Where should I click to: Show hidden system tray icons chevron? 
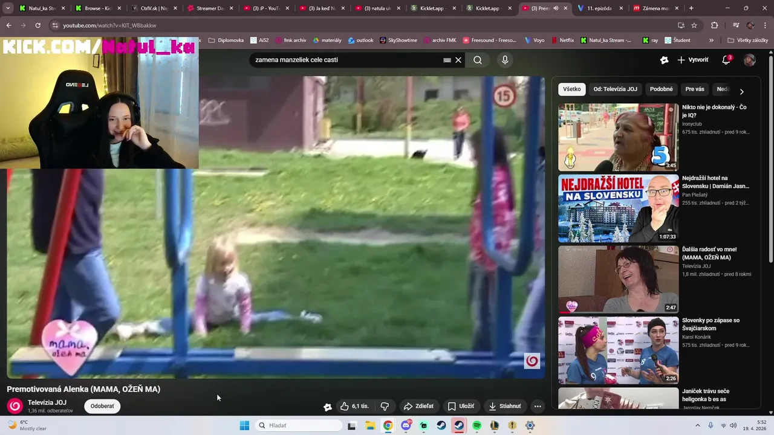[x=698, y=425]
